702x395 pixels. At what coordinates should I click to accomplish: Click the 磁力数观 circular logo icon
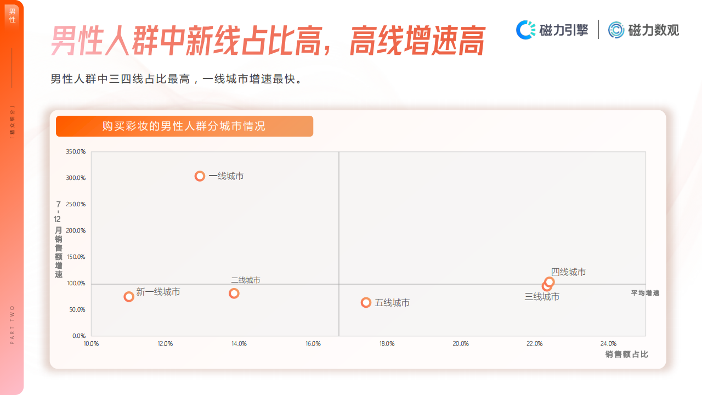pyautogui.click(x=616, y=30)
